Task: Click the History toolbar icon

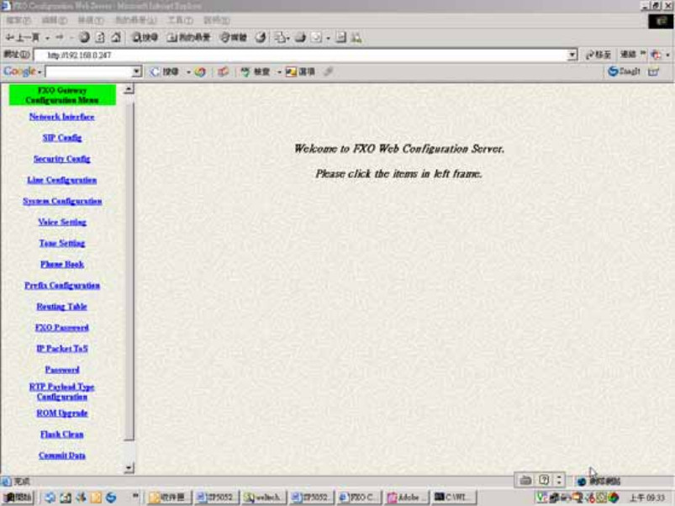Action: 260,38
